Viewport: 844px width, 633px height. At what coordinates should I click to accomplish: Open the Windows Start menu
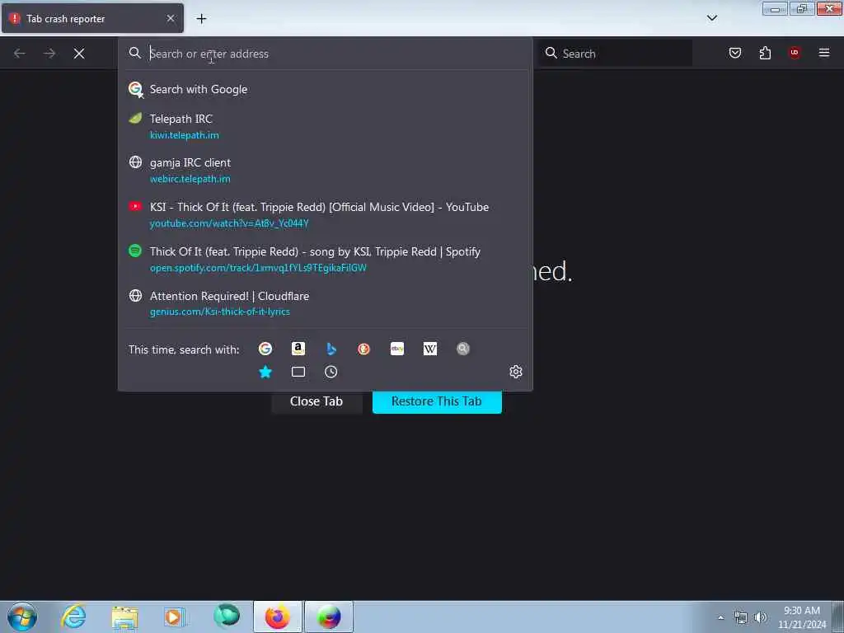[22, 617]
